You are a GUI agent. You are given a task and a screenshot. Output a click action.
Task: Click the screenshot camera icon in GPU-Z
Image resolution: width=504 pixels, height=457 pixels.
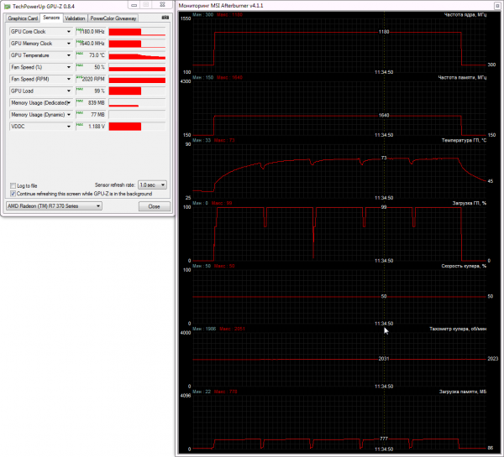[x=165, y=18]
